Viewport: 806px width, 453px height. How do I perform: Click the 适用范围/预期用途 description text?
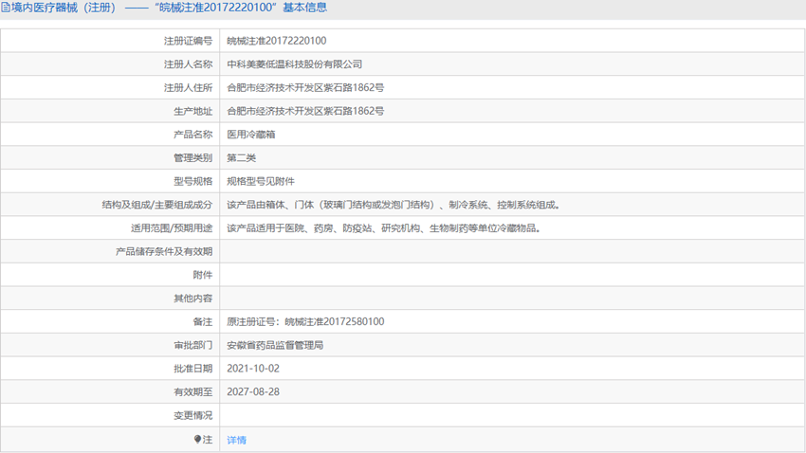[383, 228]
